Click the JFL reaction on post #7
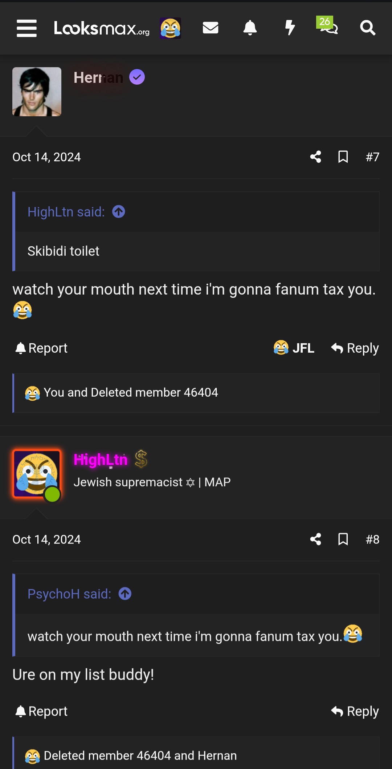Image resolution: width=392 pixels, height=769 pixels. 294,348
